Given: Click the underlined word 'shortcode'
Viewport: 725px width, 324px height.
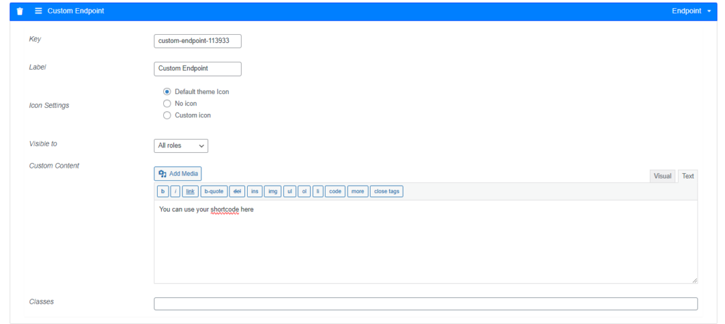Looking at the screenshot, I should [x=225, y=209].
